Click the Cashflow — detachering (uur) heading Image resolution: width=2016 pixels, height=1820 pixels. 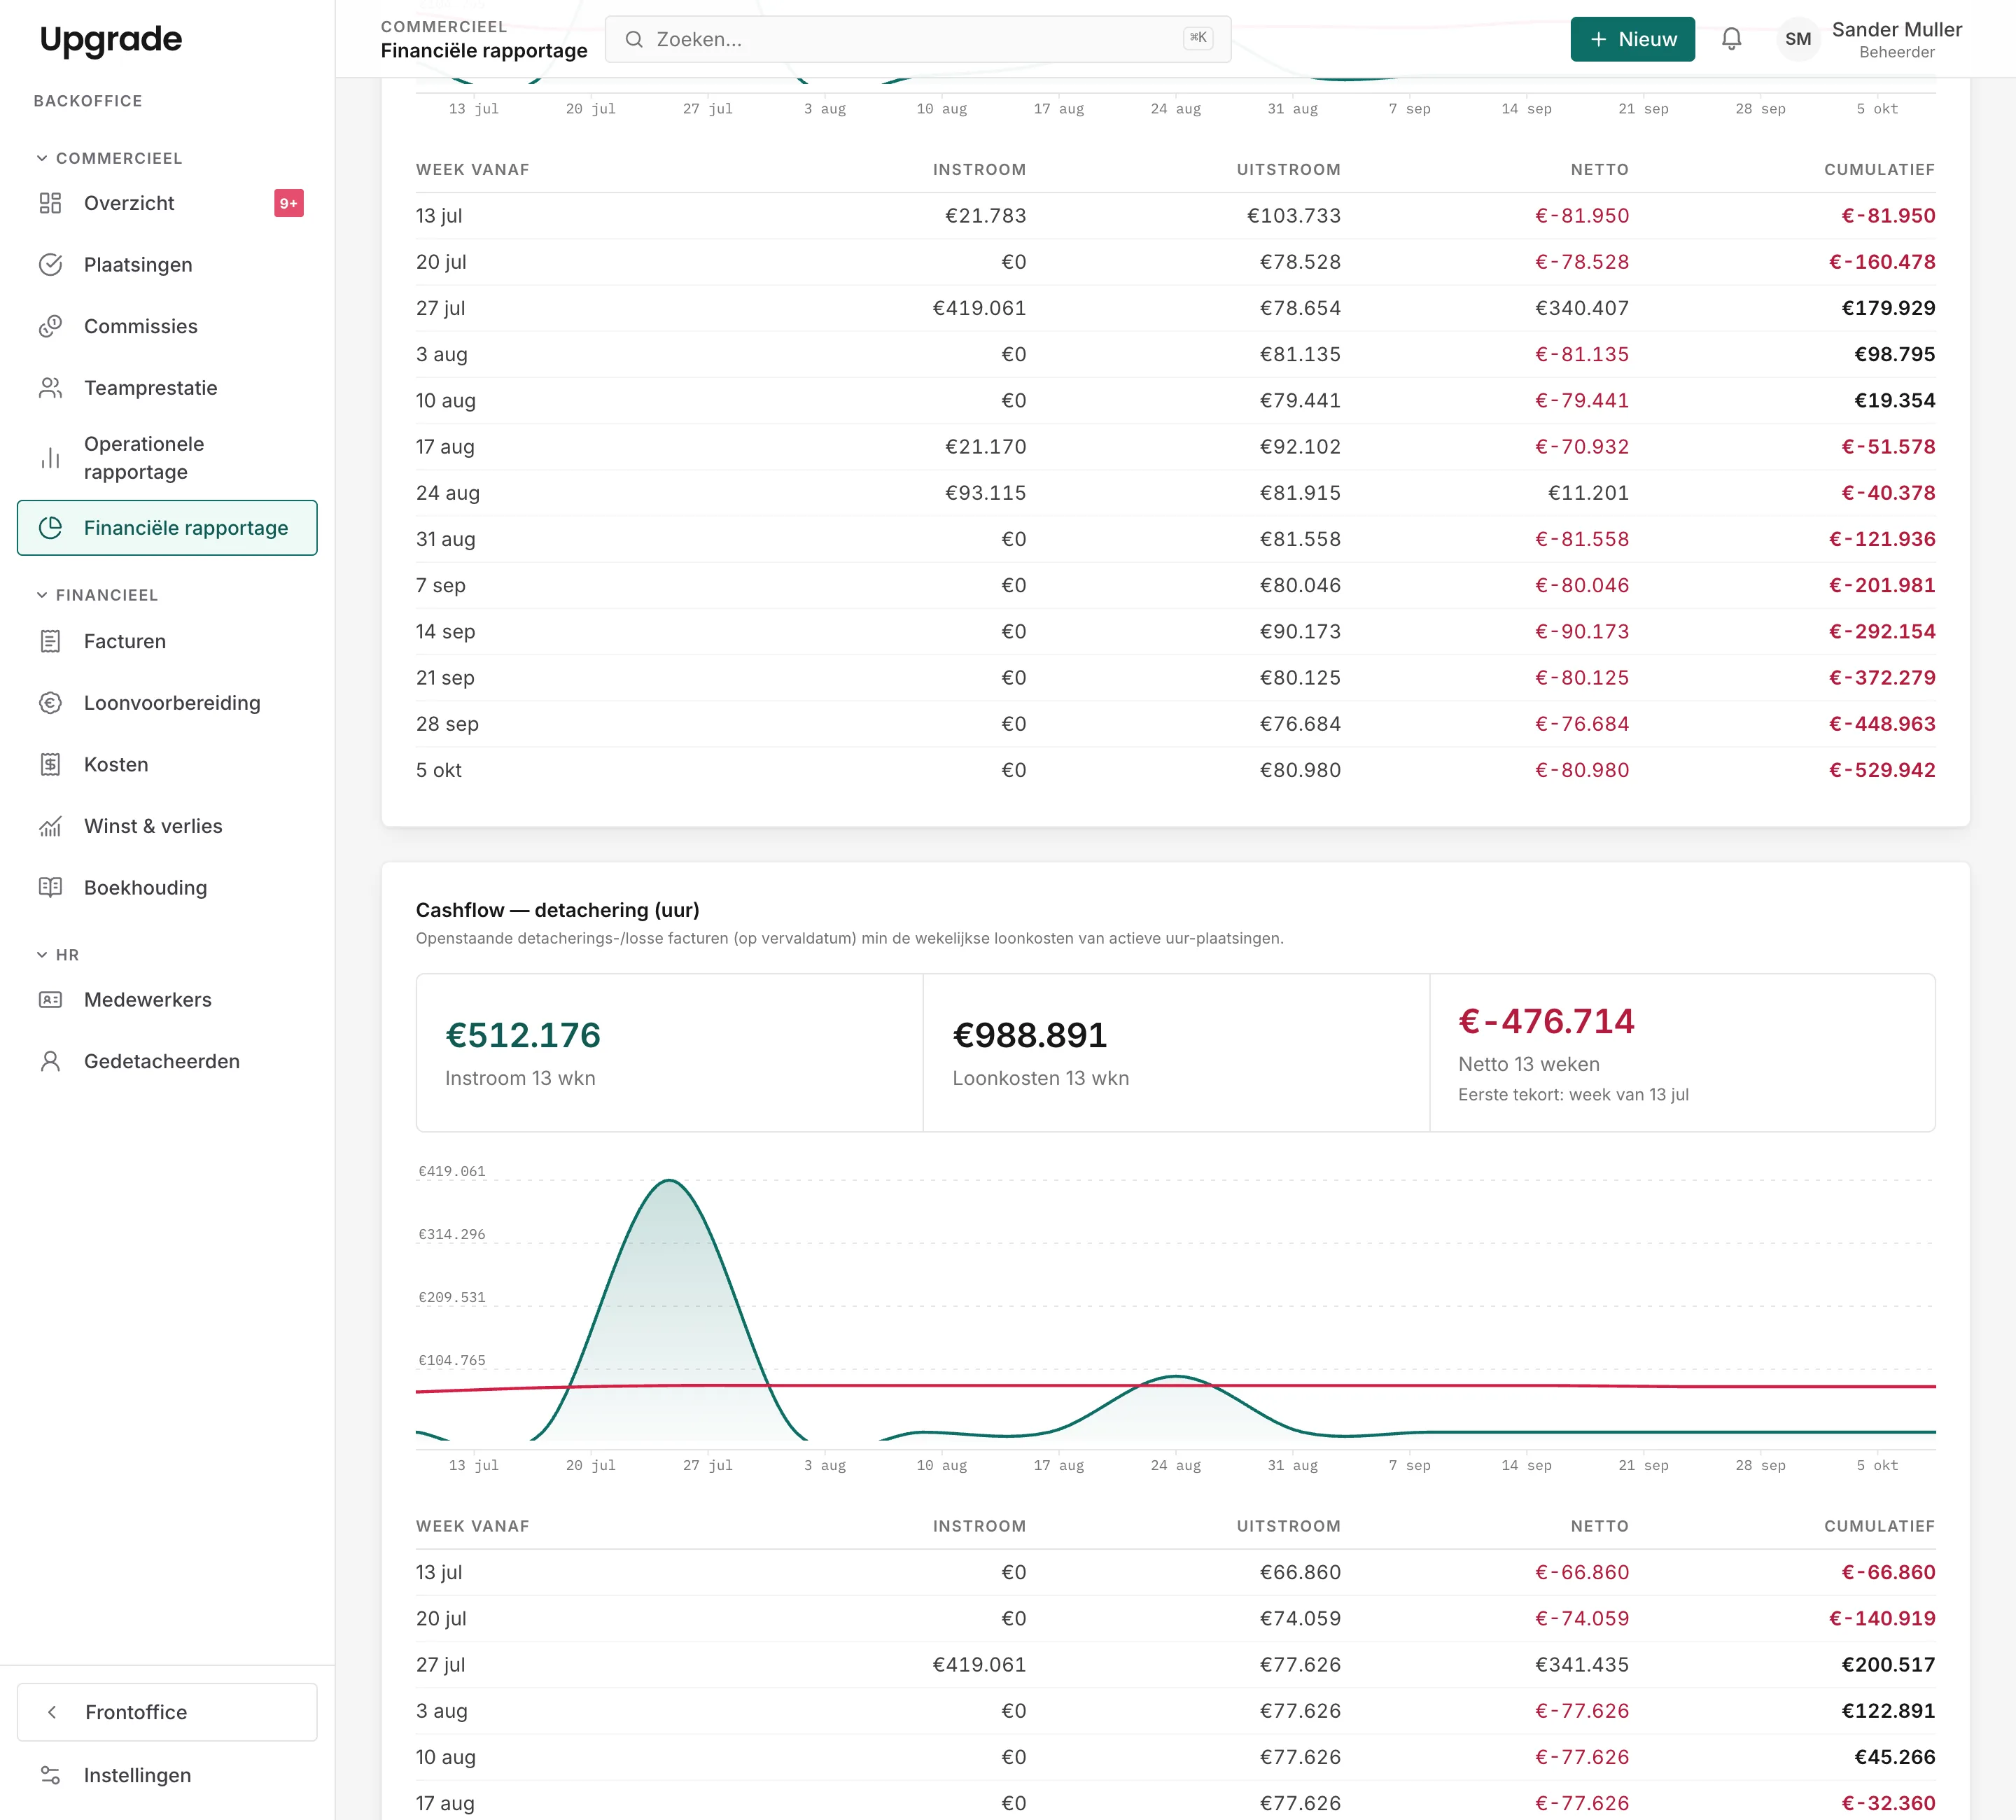coord(558,910)
